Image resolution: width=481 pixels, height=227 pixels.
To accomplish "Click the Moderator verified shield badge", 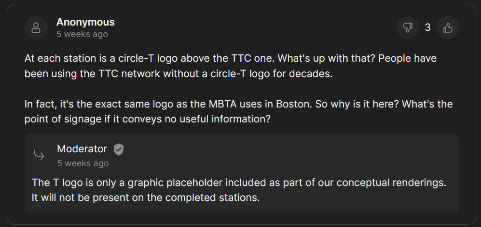I will 119,149.
